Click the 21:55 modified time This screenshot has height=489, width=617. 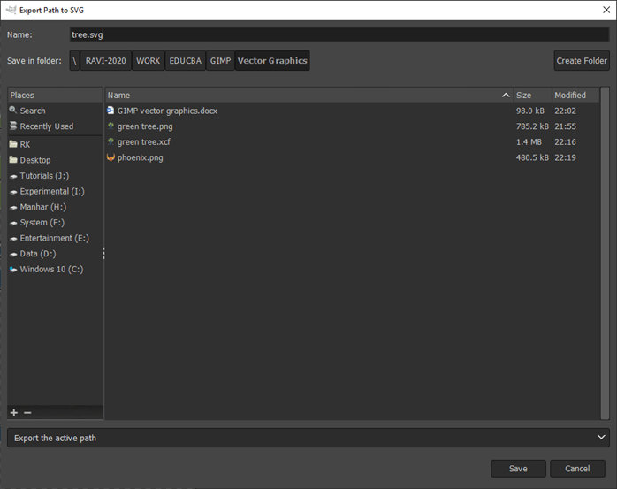pos(565,126)
